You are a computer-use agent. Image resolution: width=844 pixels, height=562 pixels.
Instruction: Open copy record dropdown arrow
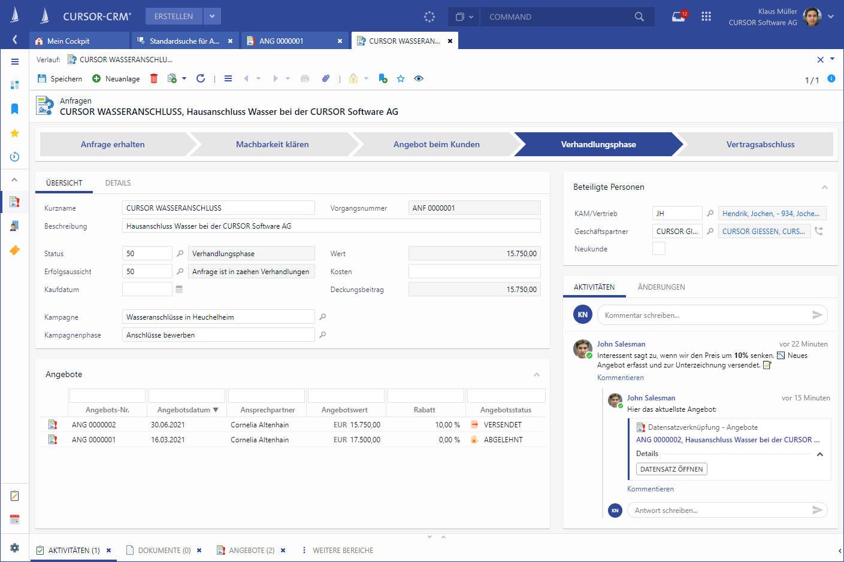click(184, 78)
